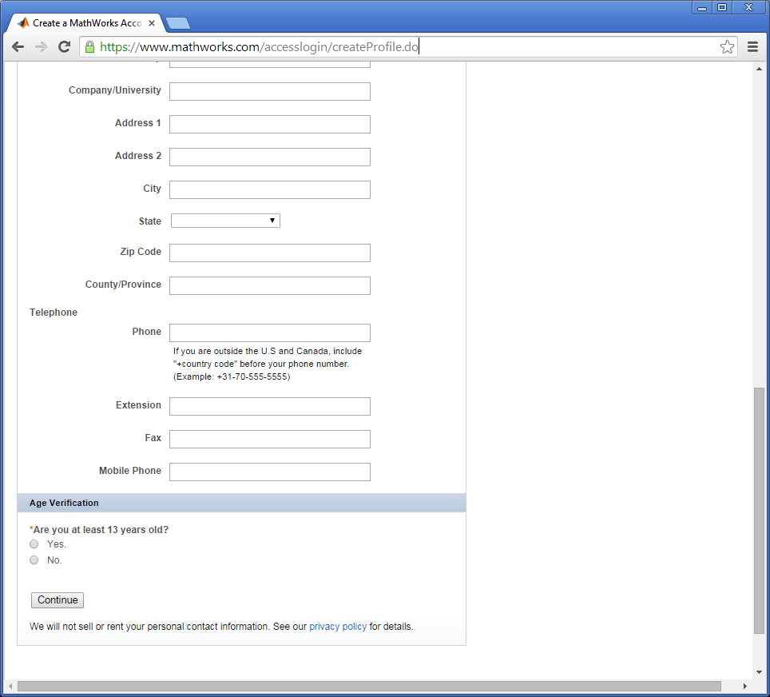The height and width of the screenshot is (697, 770).
Task: Click the green HTTPS padlock icon
Action: pos(90,46)
